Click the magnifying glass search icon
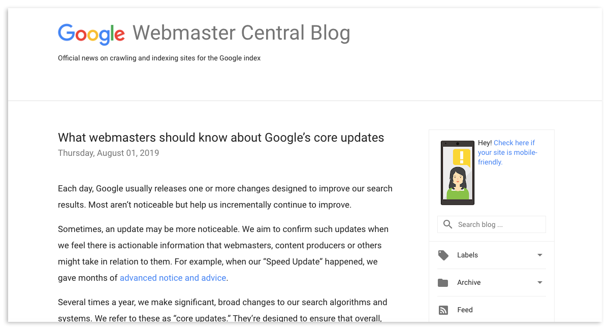The image size is (610, 330). [x=447, y=224]
